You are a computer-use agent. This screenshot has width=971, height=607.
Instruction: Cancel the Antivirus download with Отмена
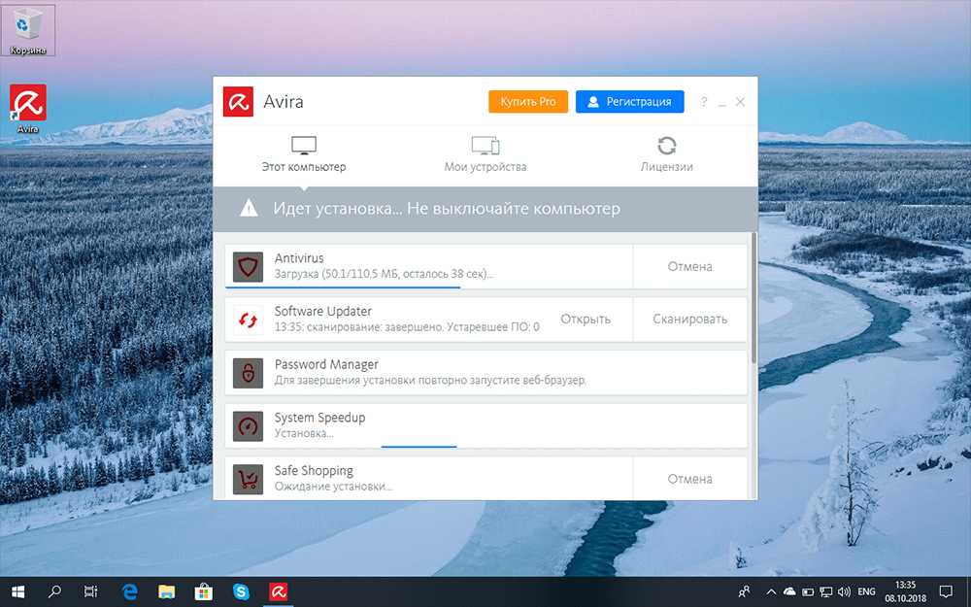coord(689,266)
